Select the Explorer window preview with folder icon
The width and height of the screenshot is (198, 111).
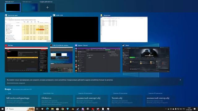(x=124, y=30)
